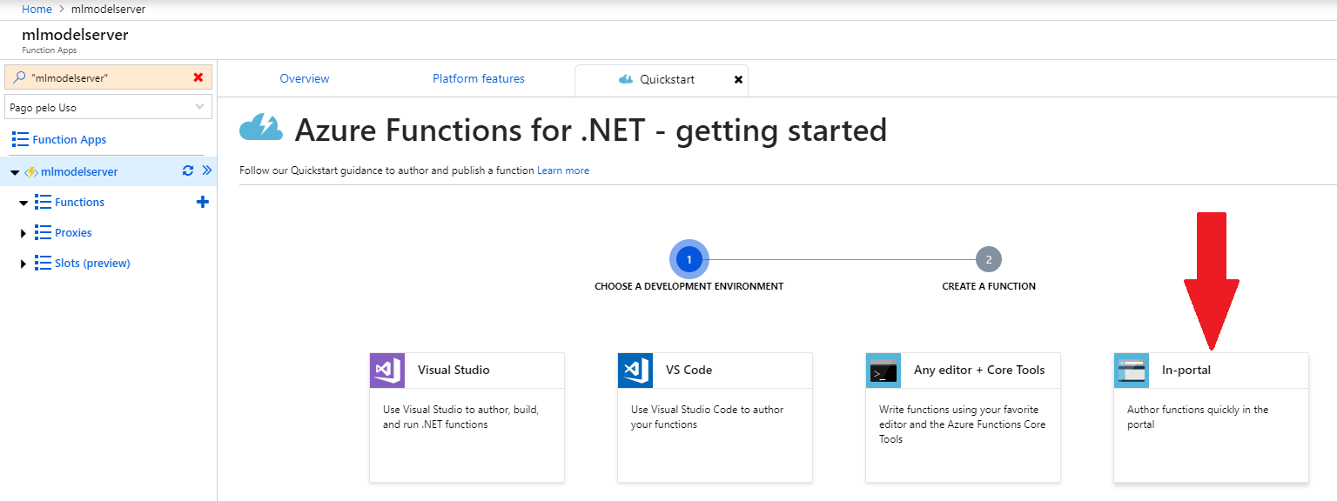Expand the Proxies tree node
The height and width of the screenshot is (501, 1337).
(24, 233)
